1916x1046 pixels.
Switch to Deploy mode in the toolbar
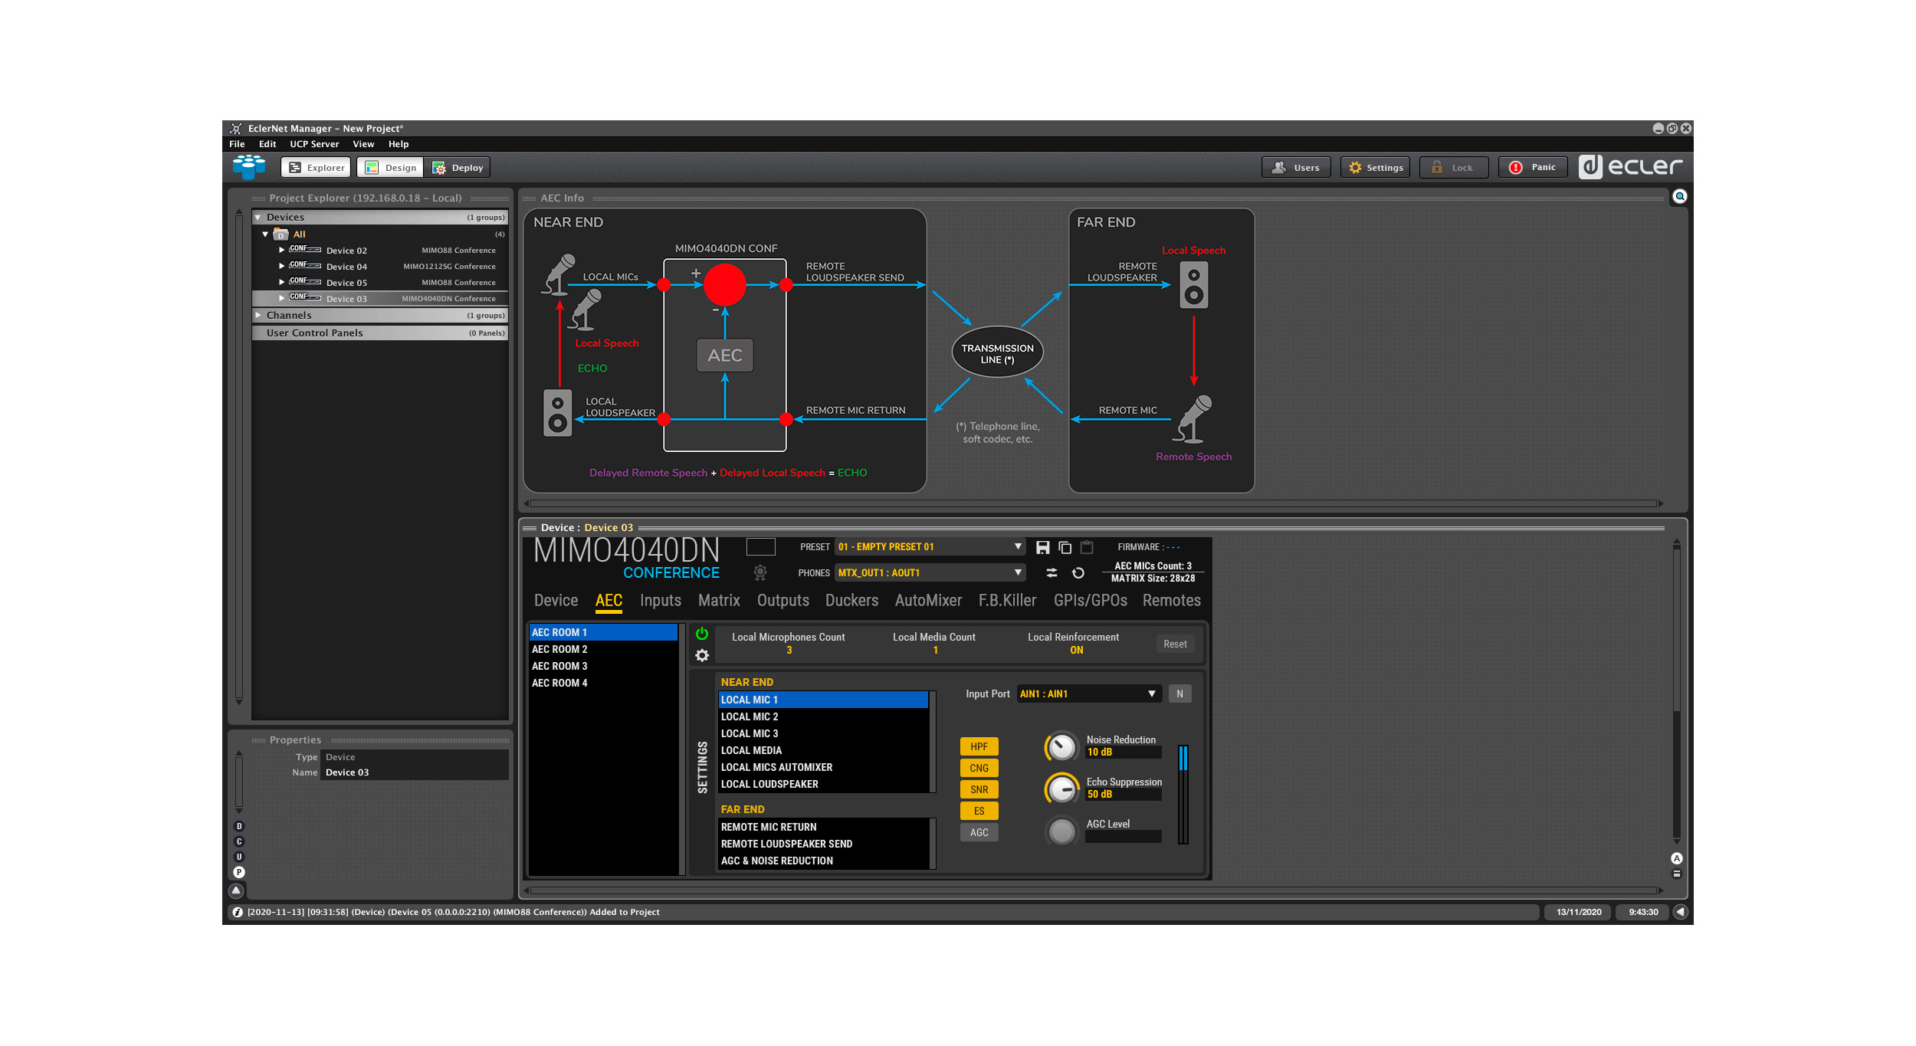tap(458, 167)
